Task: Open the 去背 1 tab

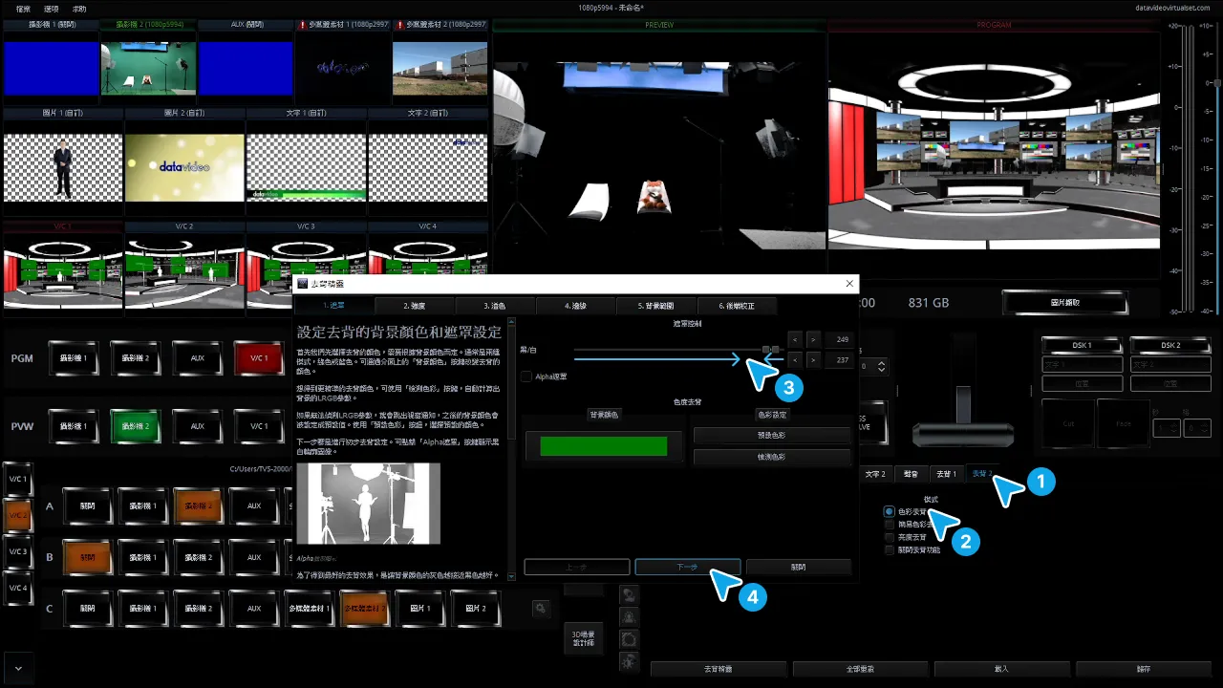Action: (946, 473)
